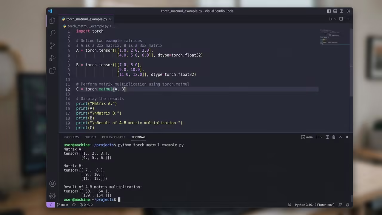Switch to the OUTPUT tab
The width and height of the screenshot is (382, 215).
point(90,137)
